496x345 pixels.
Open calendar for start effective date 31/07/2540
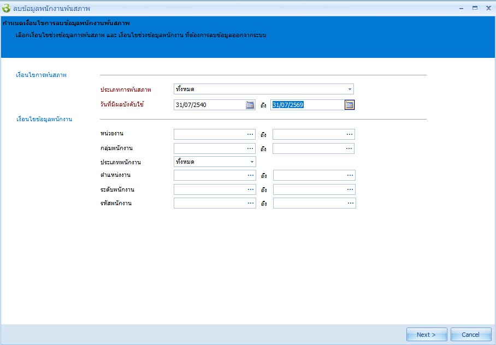[x=250, y=105]
